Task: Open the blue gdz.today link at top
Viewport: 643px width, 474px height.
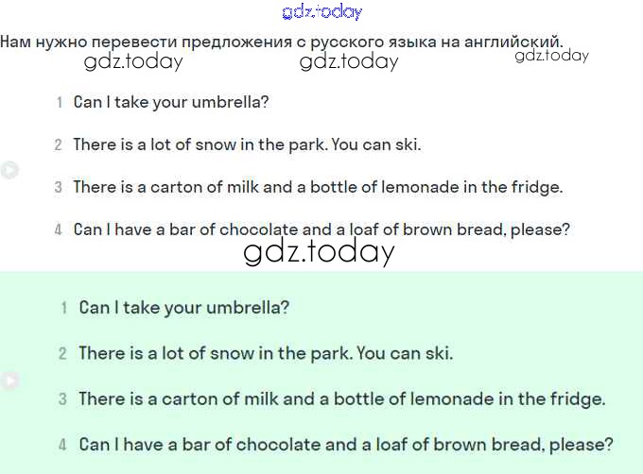Action: point(321,12)
